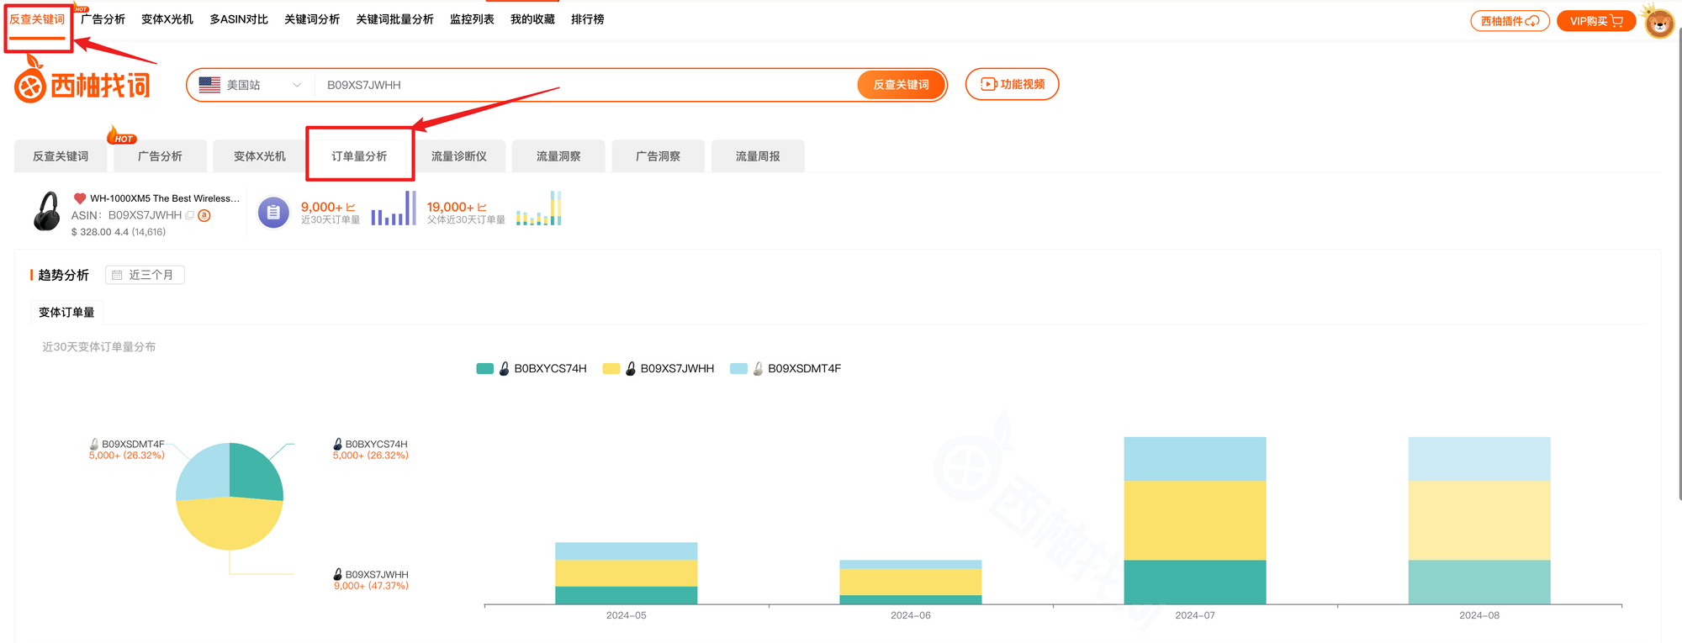Open 变体X光机 in the top navigation

(167, 19)
